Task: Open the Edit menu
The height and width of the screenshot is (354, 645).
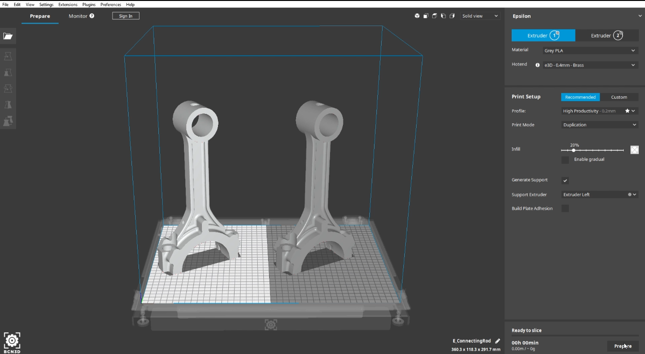Action: point(17,4)
